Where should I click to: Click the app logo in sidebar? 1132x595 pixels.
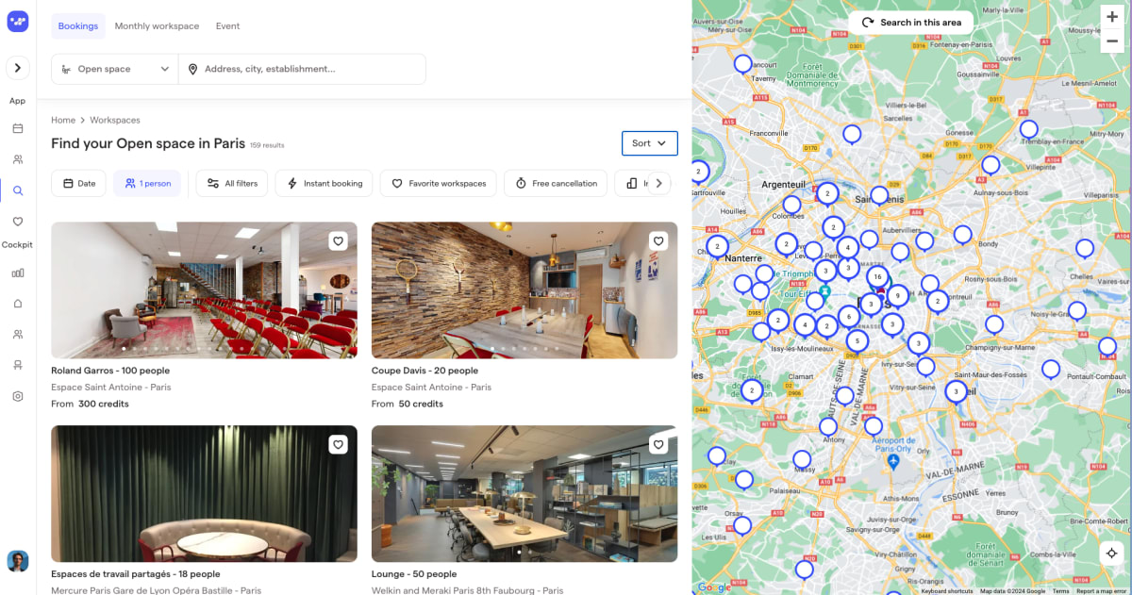click(18, 22)
